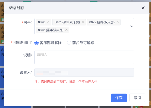Focus the 说明 description text area

(84, 57)
